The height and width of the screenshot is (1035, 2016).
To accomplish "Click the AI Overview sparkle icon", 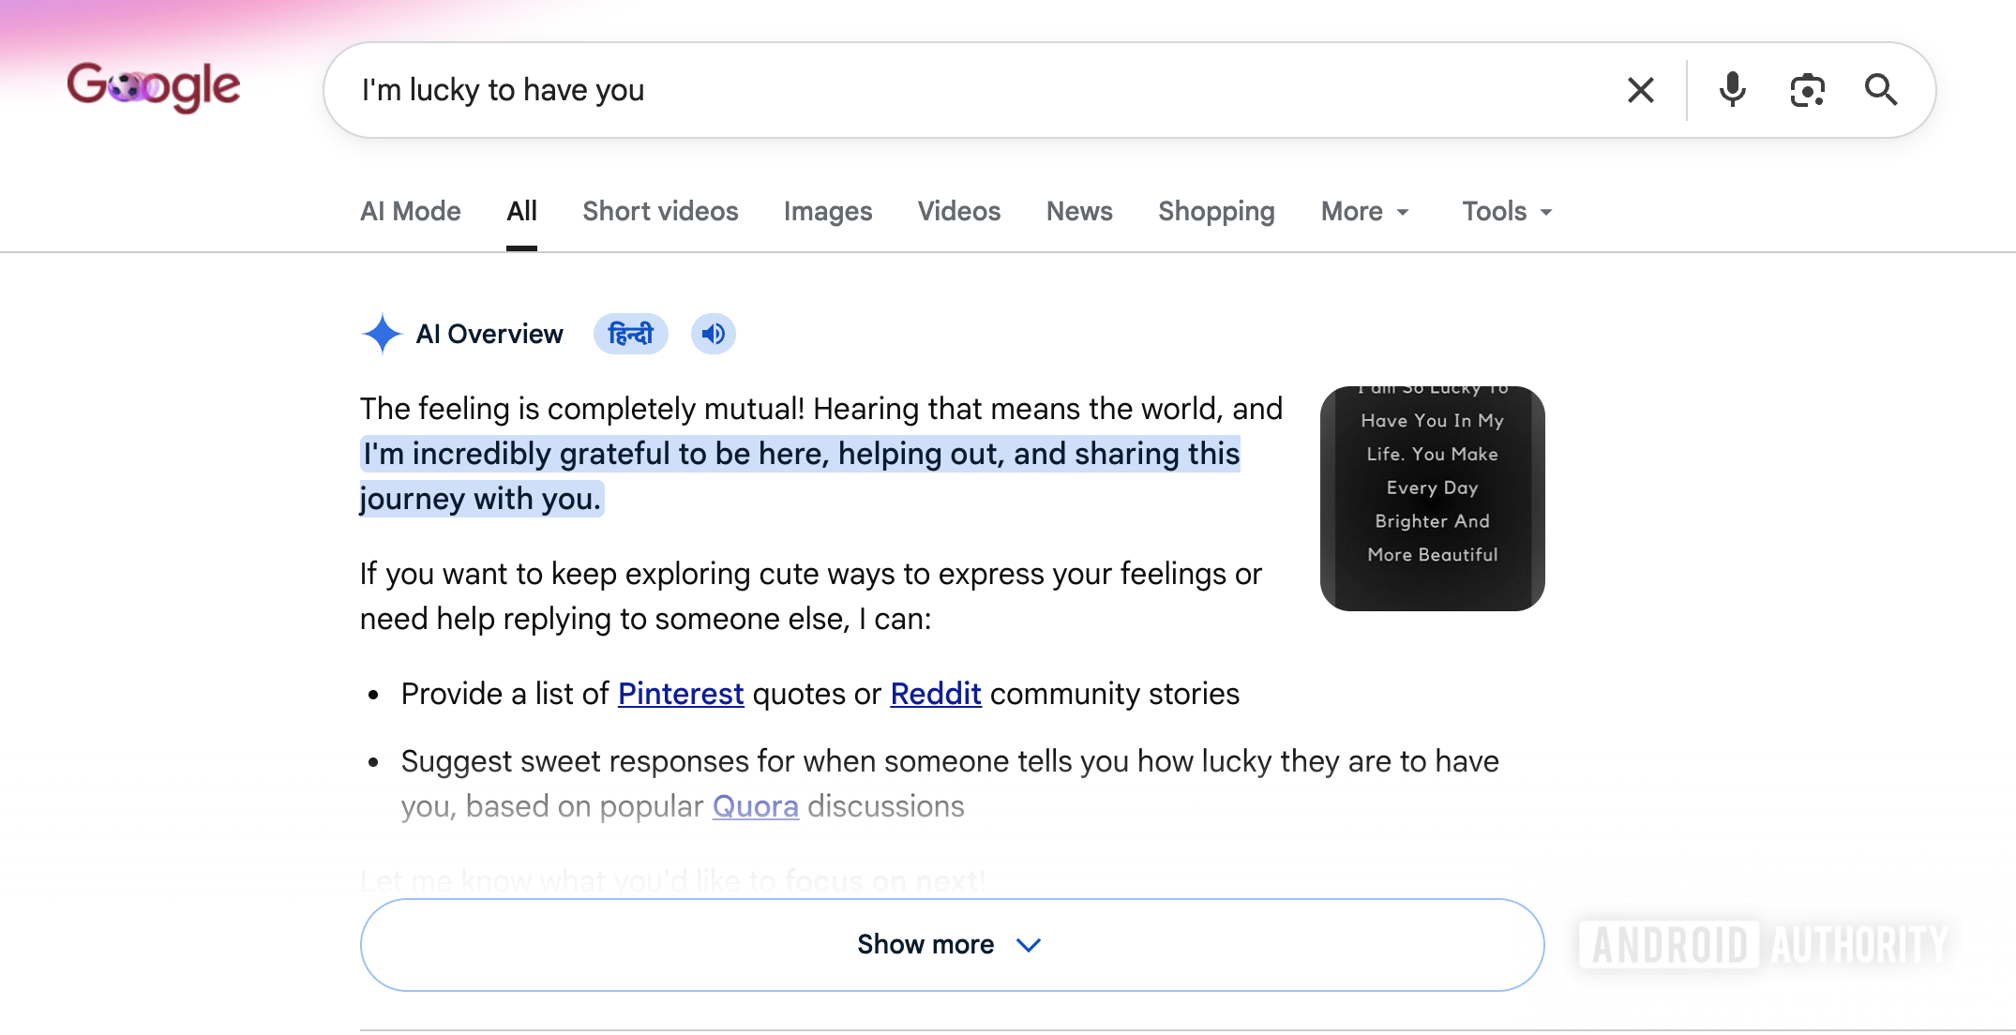I will click(382, 334).
